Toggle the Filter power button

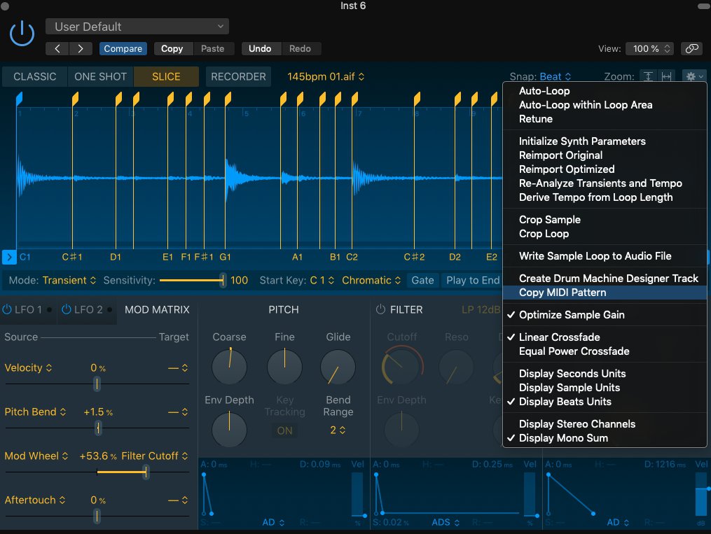pos(380,309)
